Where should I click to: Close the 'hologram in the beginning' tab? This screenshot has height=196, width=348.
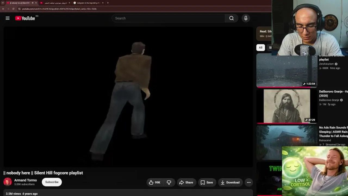[x=103, y=3]
